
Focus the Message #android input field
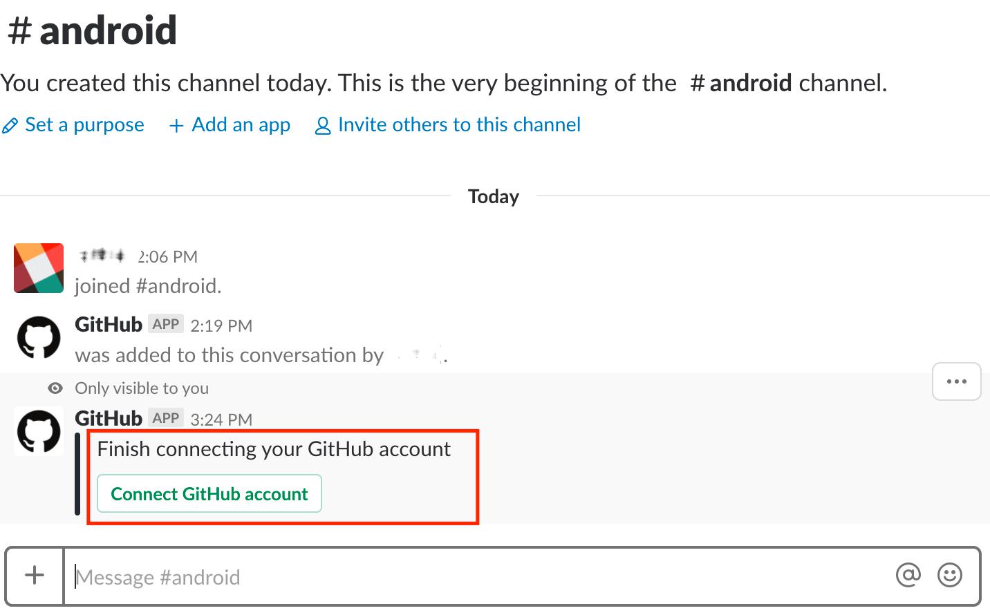coord(477,577)
